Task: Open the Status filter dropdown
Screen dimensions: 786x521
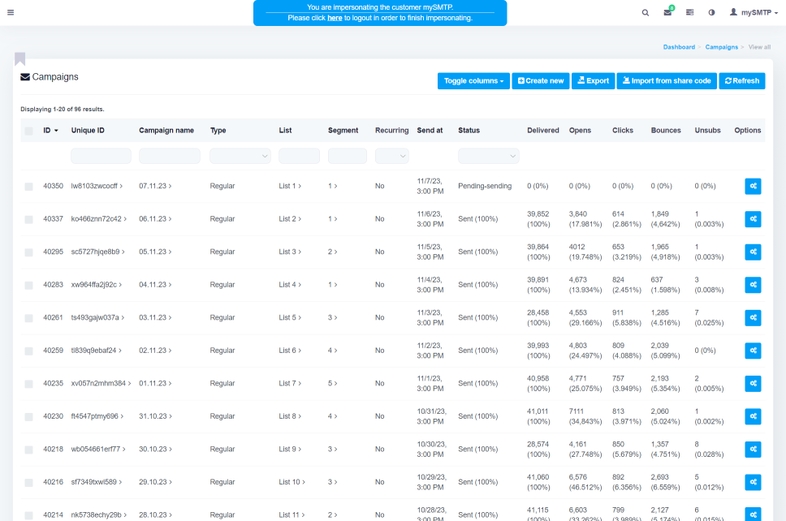Action: 488,156
